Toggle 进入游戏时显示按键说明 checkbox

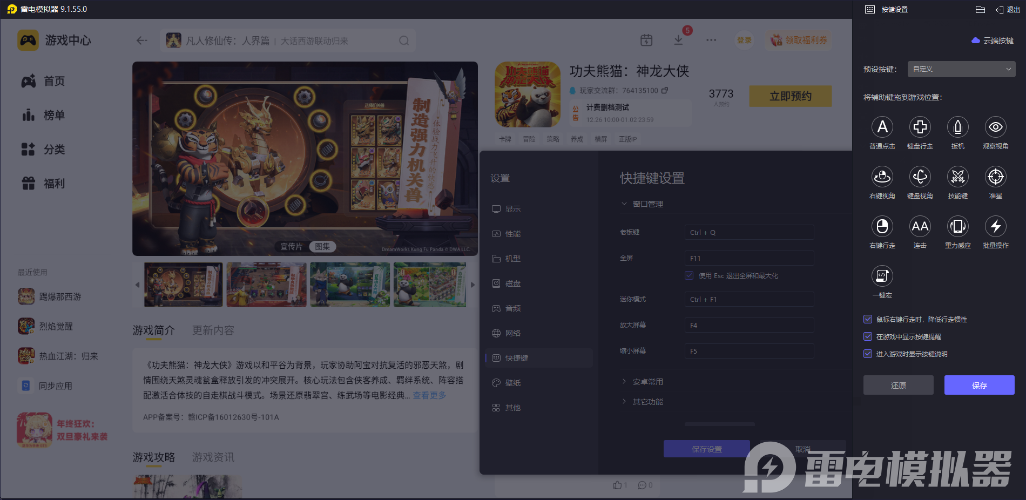coord(868,354)
